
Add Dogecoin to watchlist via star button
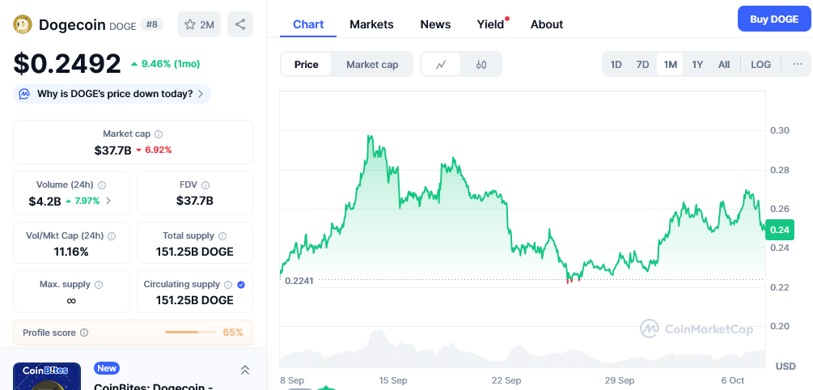click(x=199, y=24)
